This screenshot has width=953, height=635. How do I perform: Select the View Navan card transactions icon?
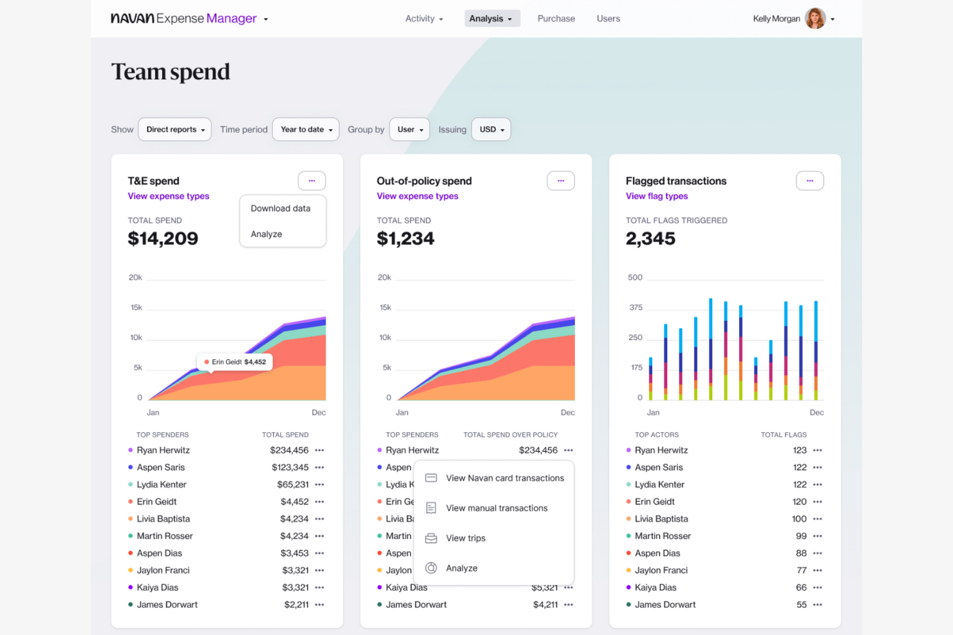tap(431, 477)
